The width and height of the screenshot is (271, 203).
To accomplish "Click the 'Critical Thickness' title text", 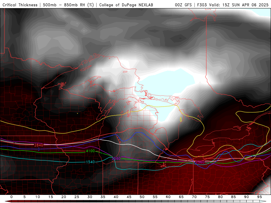I will 20,5.
